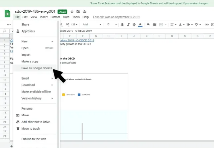Toggle strikethrough formatting
Viewport: 214px width, 148px height.
click(x=134, y=24)
